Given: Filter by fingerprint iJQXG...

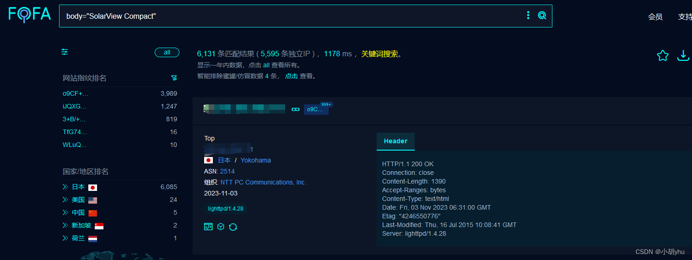Looking at the screenshot, I should click(x=75, y=106).
